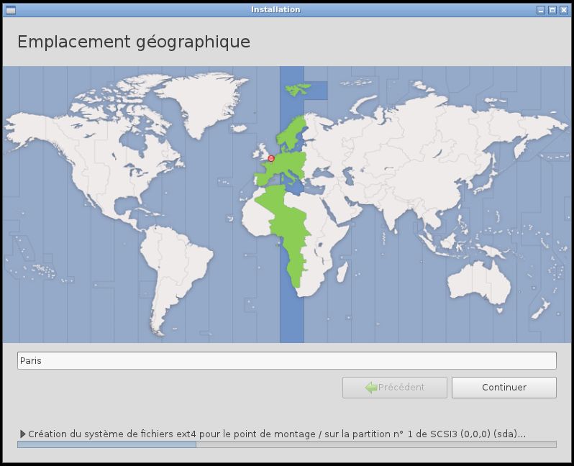Open the window menu icon in title bar
Image resolution: width=574 pixels, height=466 pixels.
(x=11, y=10)
